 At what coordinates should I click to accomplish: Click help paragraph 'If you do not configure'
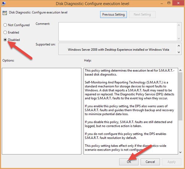pyautogui.click(x=125, y=136)
